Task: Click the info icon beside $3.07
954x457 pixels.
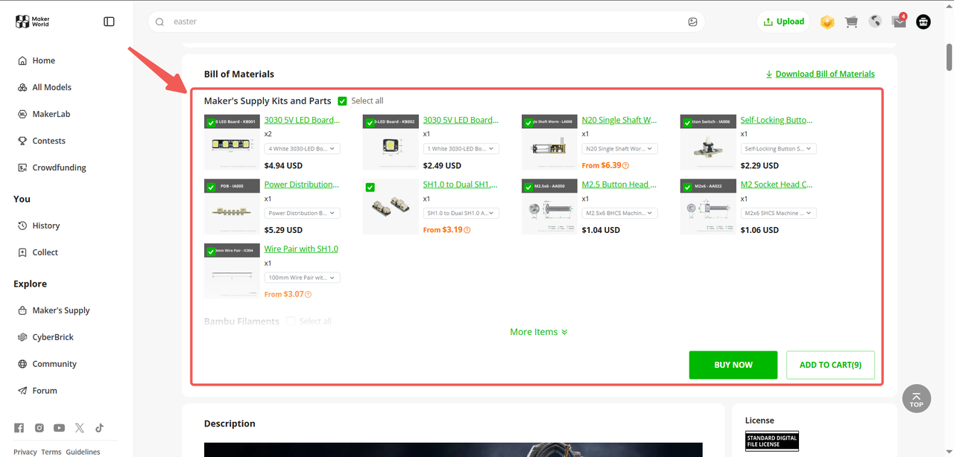Action: 308,294
